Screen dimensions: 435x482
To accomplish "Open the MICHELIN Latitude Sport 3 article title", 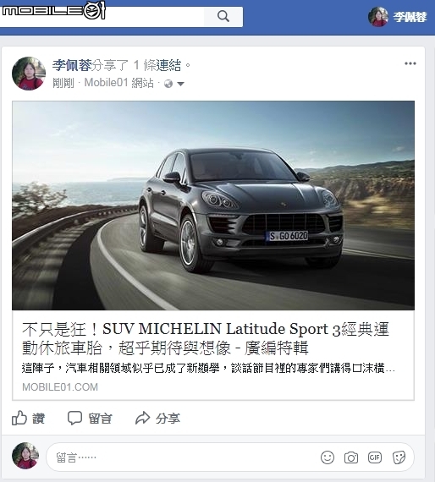I will tap(206, 338).
